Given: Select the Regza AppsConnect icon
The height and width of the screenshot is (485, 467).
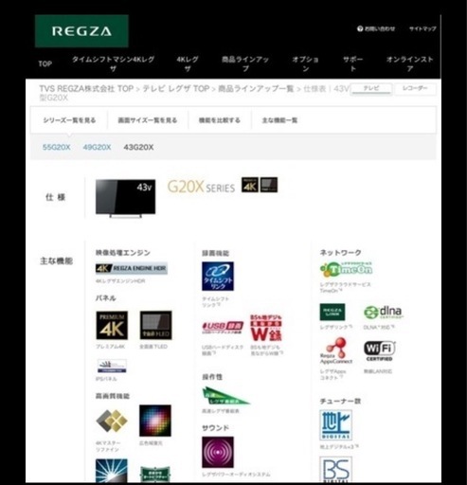Looking at the screenshot, I should click(x=336, y=350).
